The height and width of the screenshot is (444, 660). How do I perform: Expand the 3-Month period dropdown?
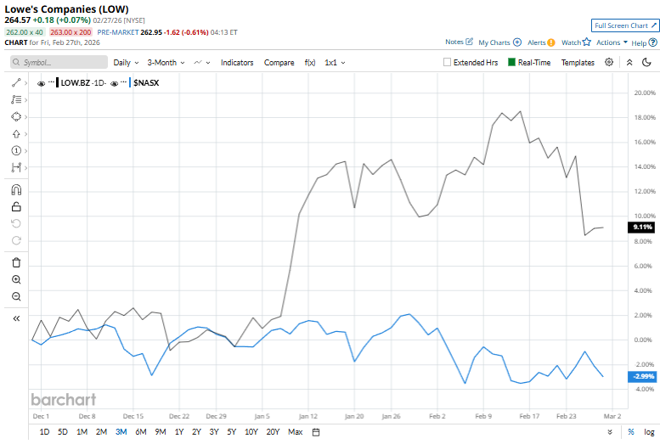[166, 62]
